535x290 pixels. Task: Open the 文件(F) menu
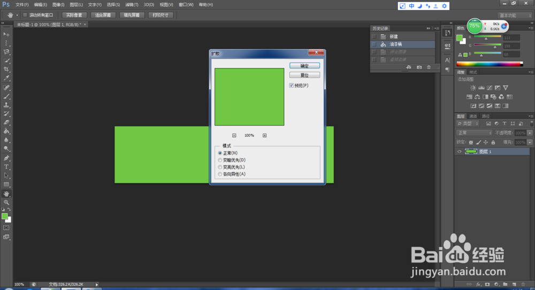coord(22,5)
